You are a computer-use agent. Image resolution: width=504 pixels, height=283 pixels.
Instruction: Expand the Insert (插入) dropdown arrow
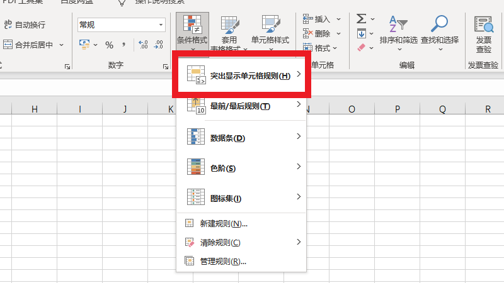(x=339, y=19)
